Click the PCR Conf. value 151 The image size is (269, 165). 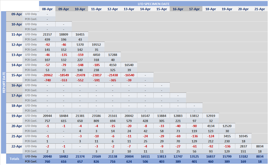click(243, 152)
